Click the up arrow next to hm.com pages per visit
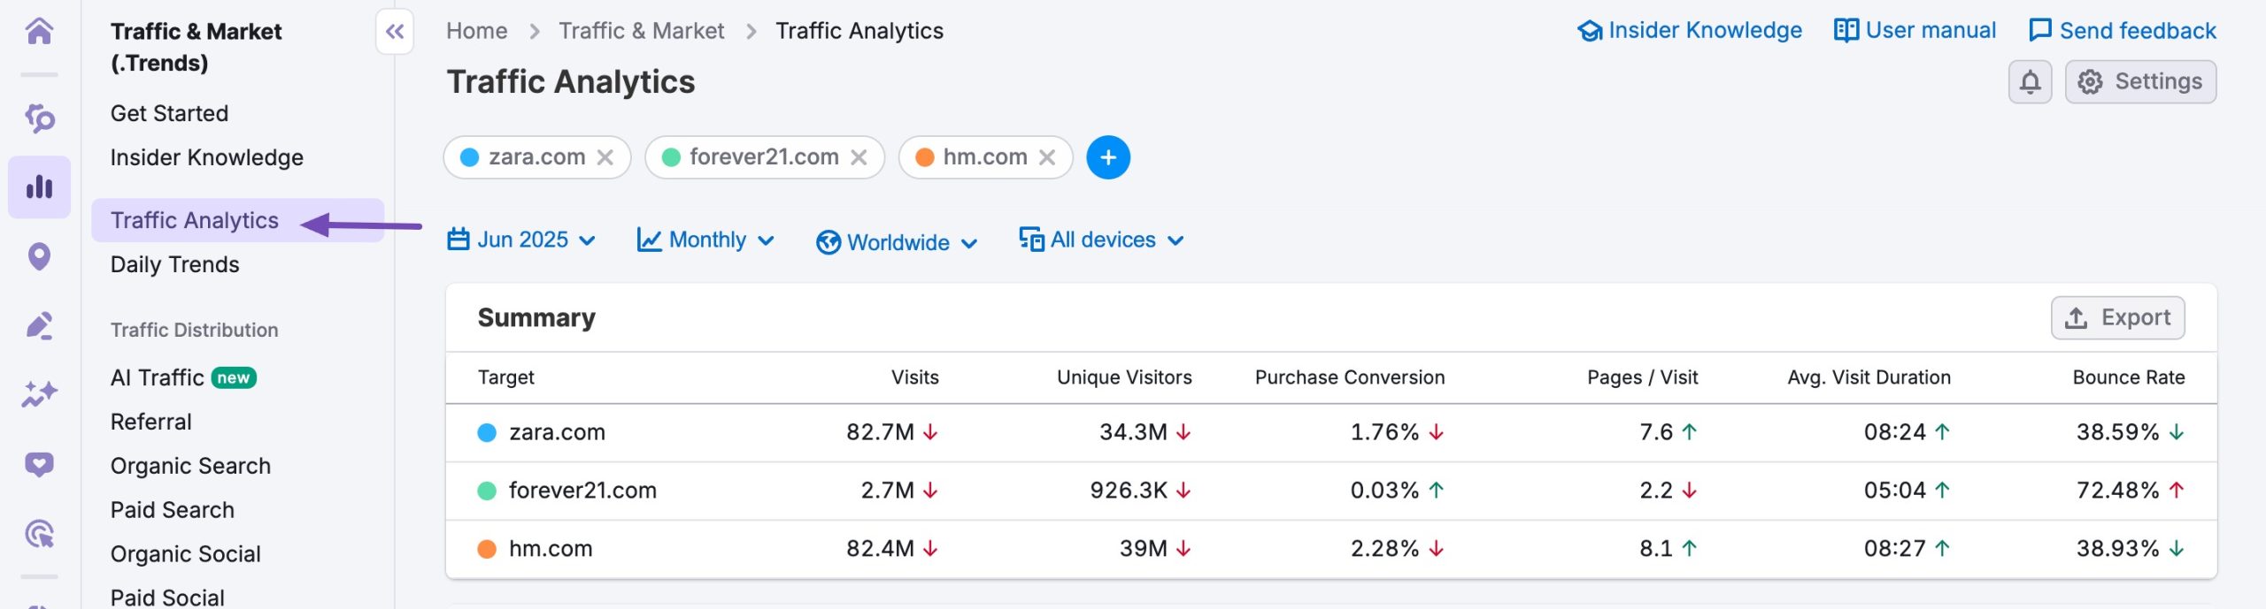2266x609 pixels. coord(1689,549)
